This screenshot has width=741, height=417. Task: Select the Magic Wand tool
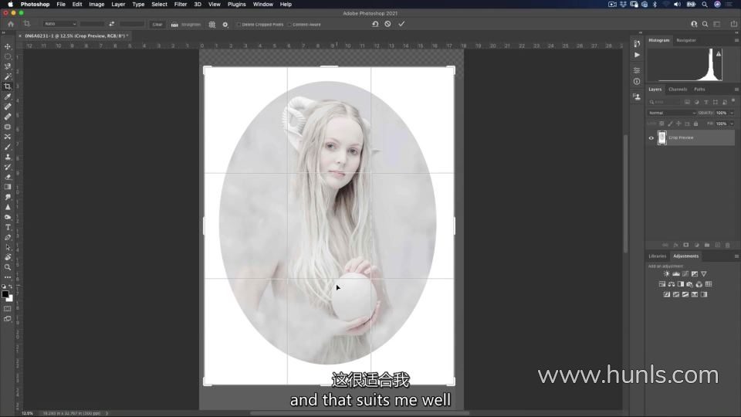coord(8,76)
